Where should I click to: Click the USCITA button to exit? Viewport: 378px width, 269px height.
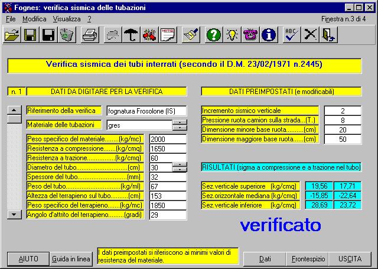tap(350, 259)
